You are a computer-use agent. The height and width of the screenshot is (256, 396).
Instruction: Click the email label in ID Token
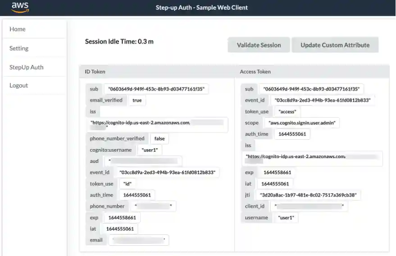click(x=96, y=240)
